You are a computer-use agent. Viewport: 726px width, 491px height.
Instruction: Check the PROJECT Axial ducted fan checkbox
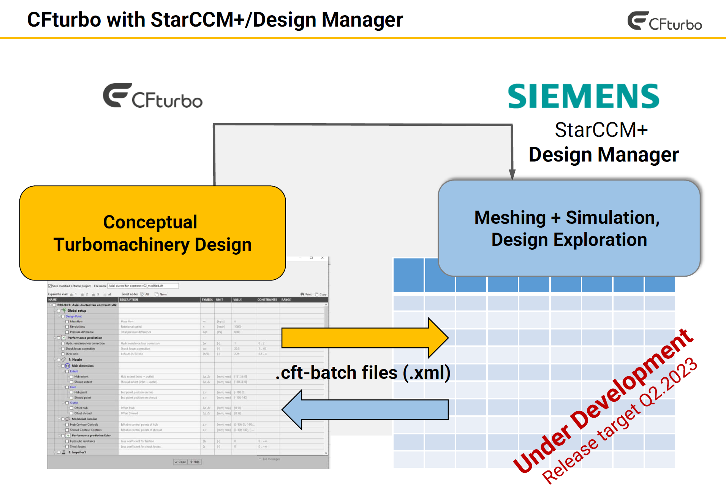pos(54,305)
